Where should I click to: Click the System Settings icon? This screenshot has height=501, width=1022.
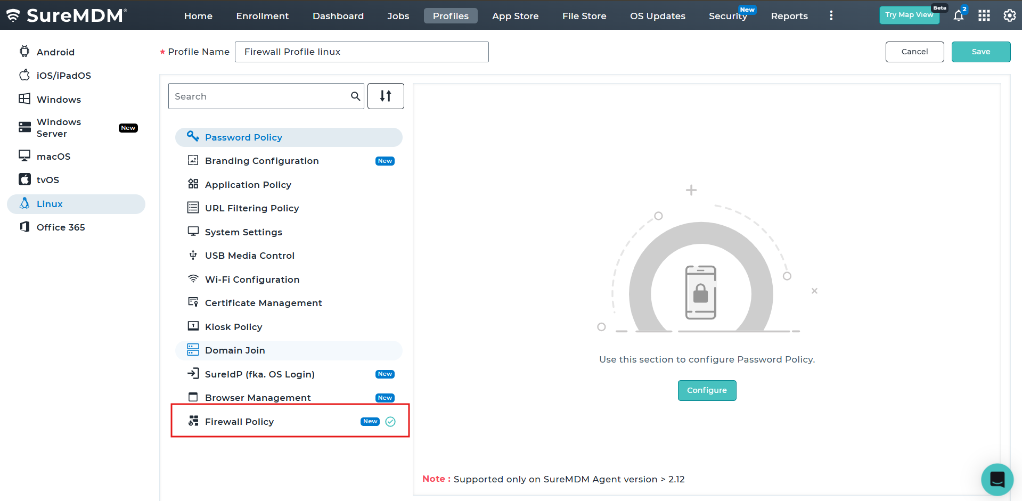pyautogui.click(x=193, y=232)
